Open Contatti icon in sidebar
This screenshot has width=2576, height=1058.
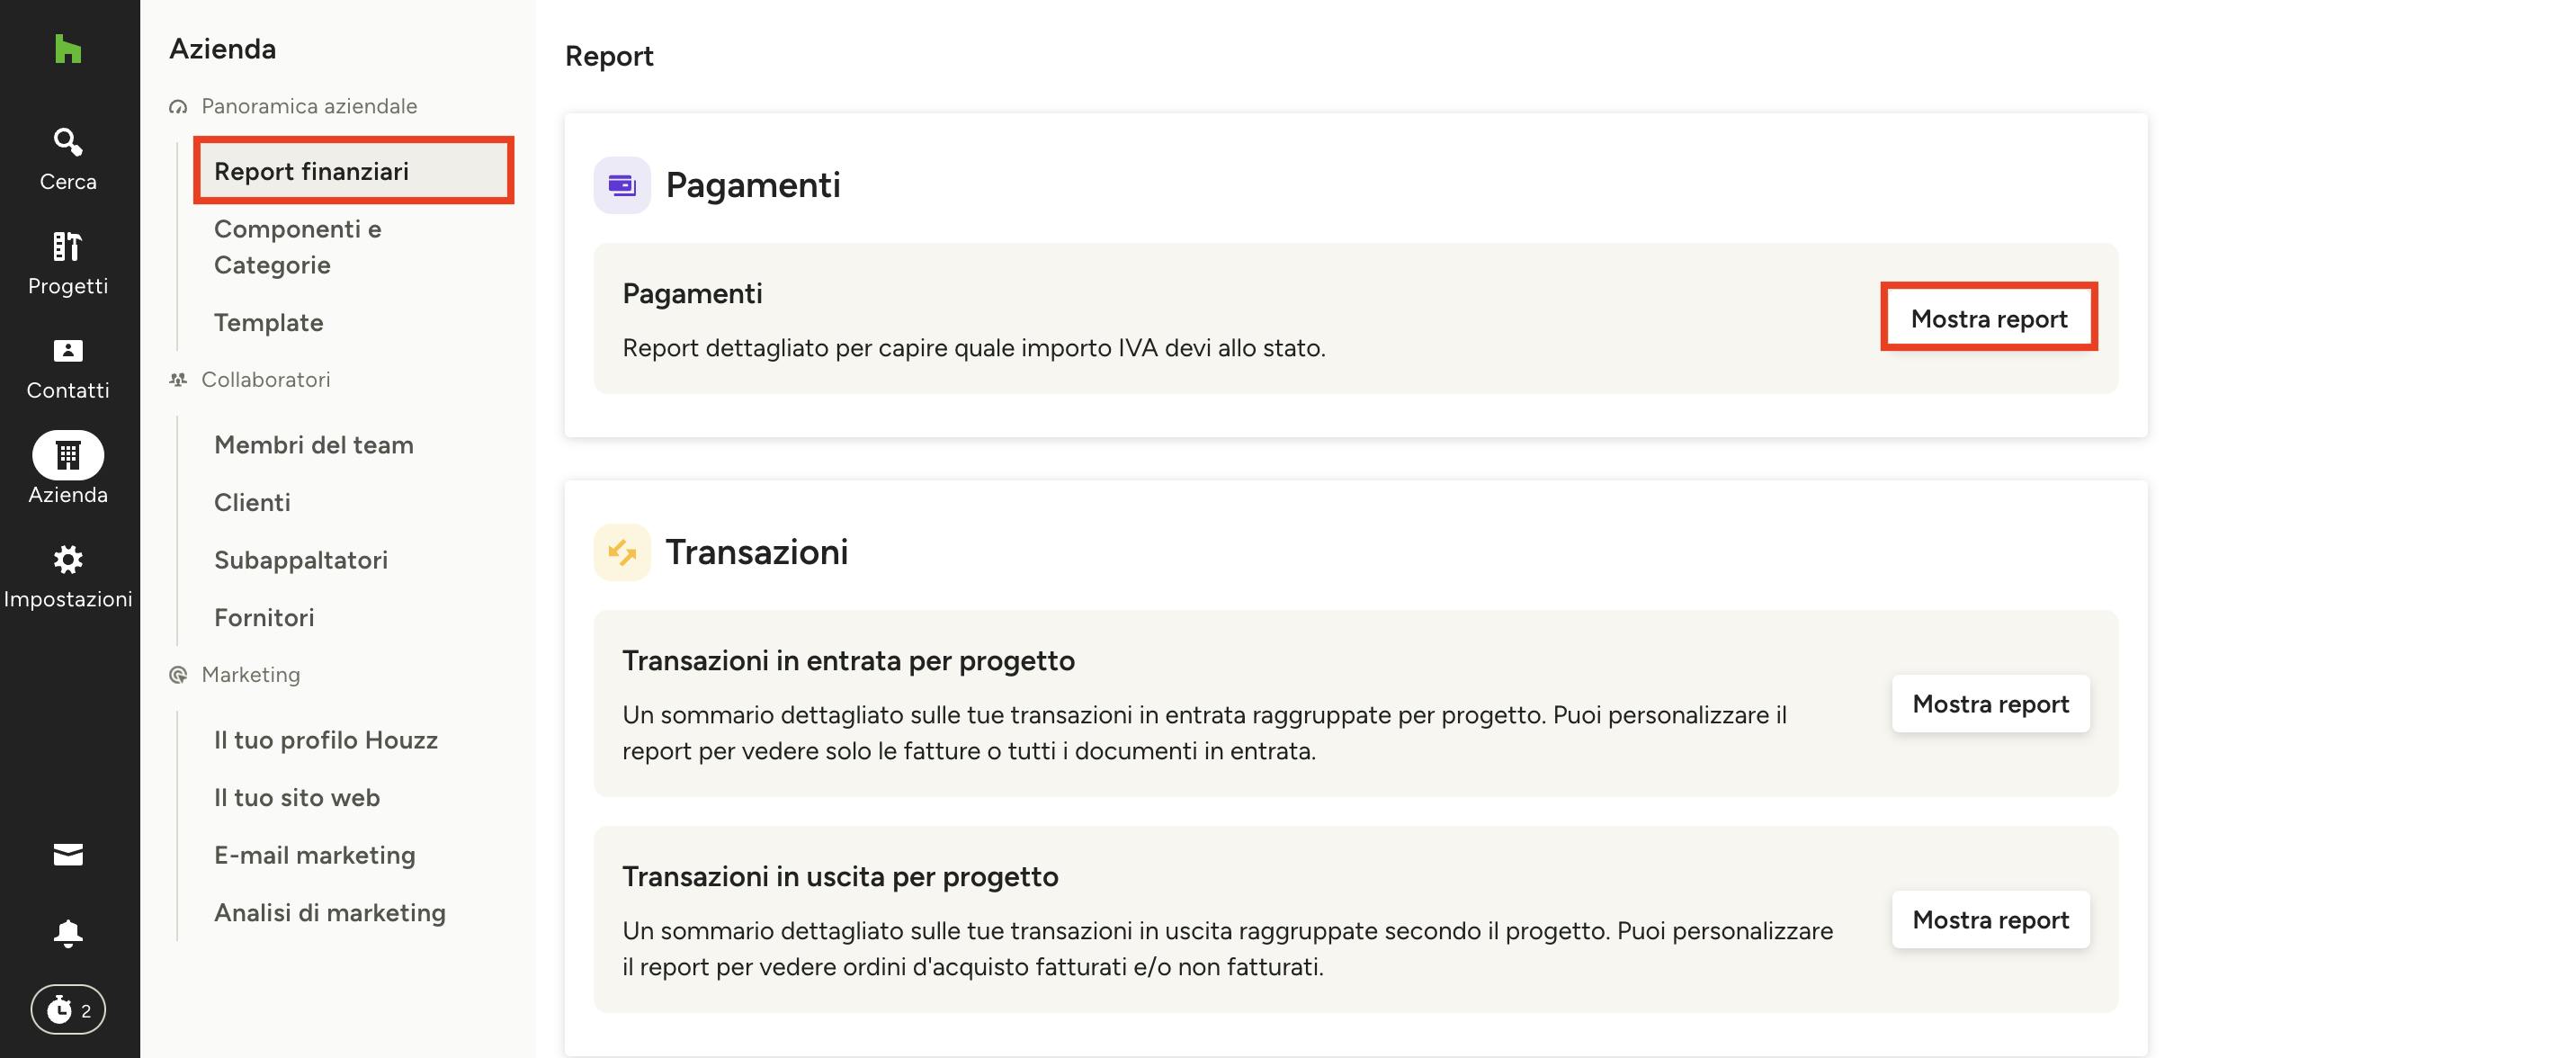coord(68,351)
